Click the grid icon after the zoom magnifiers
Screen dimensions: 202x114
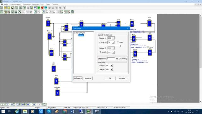coord(72,12)
